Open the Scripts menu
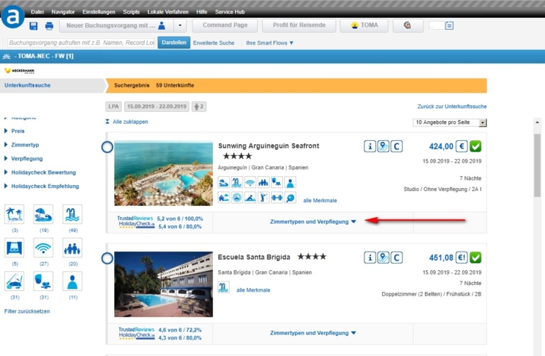The height and width of the screenshot is (356, 545). point(131,12)
